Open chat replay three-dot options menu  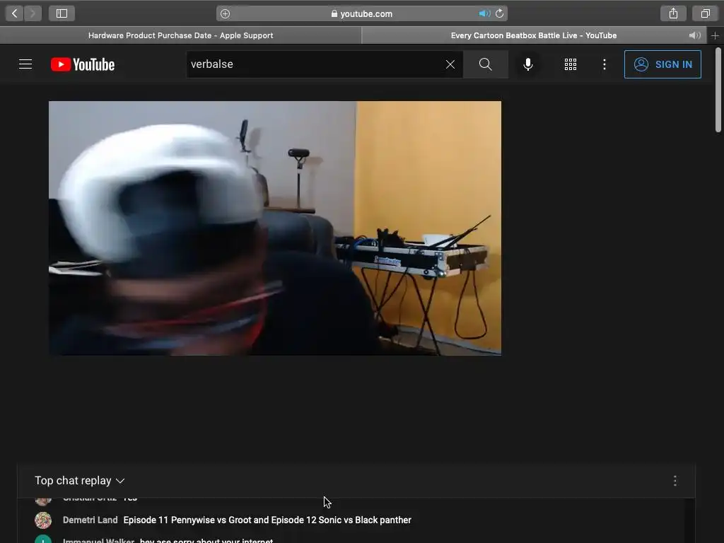point(675,481)
